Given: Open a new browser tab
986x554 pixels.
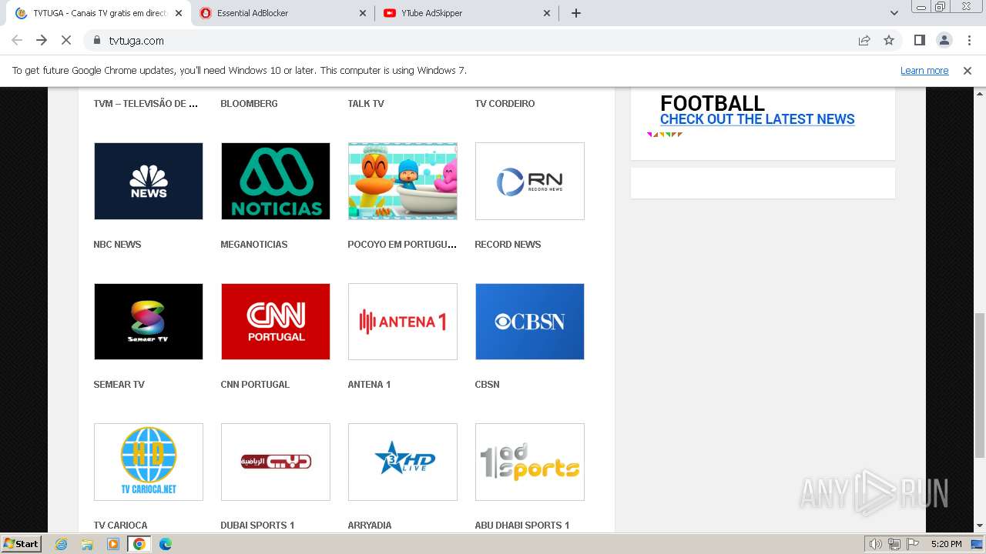Looking at the screenshot, I should click(576, 13).
